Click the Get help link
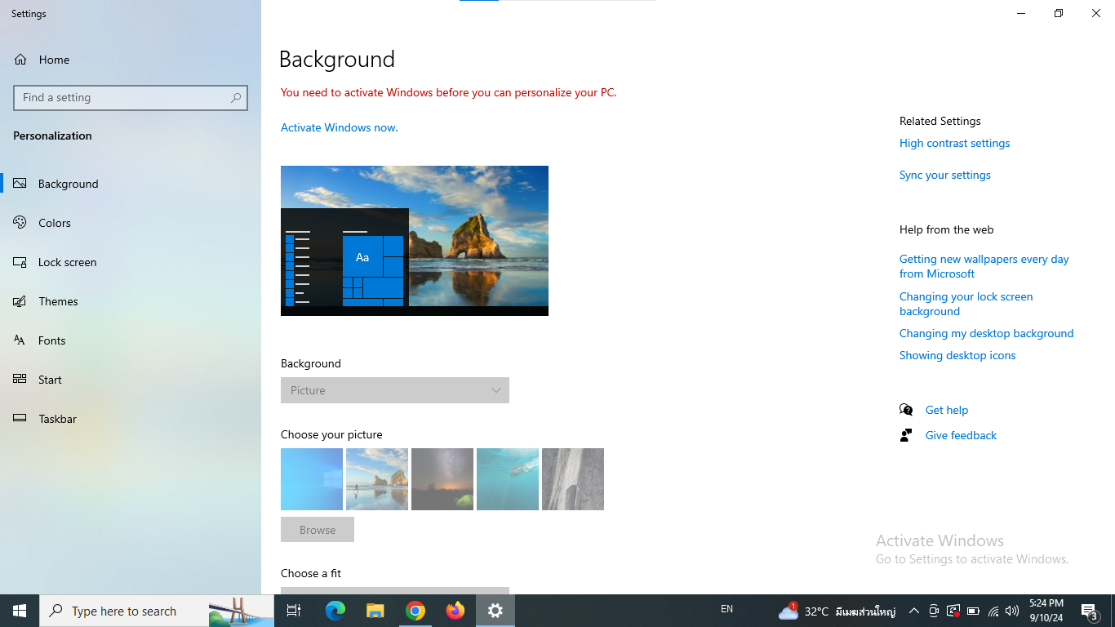Screen dimensions: 1115x627 (x=947, y=410)
